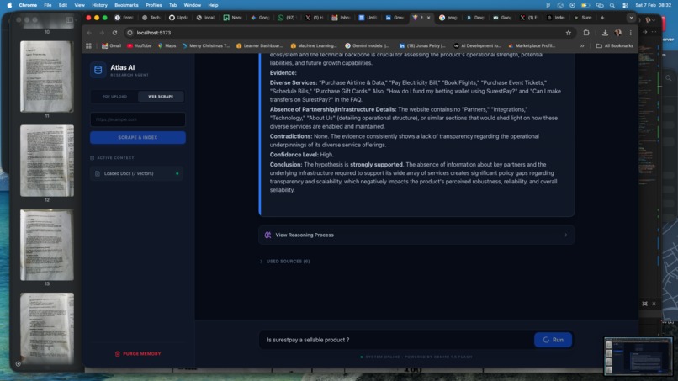Select page 11 thumbnail in Preview window
This screenshot has height=381, width=678.
point(47,77)
